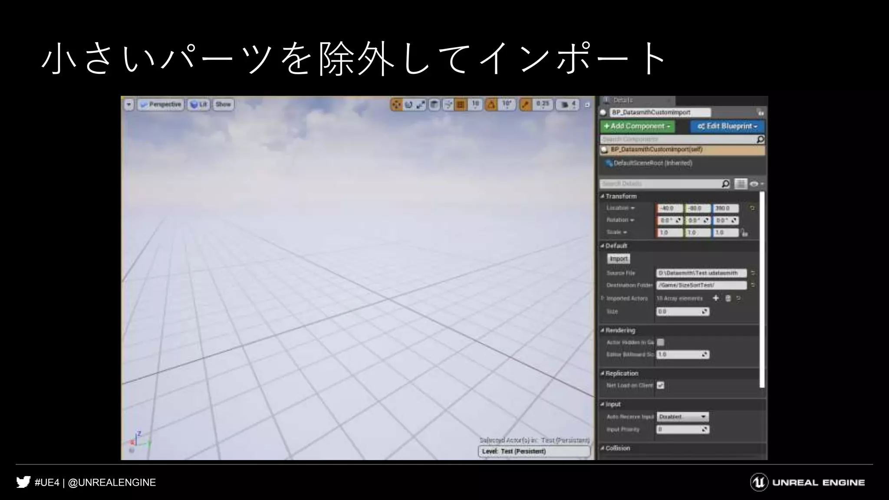
Task: Toggle surface snapping icon
Action: click(x=448, y=105)
